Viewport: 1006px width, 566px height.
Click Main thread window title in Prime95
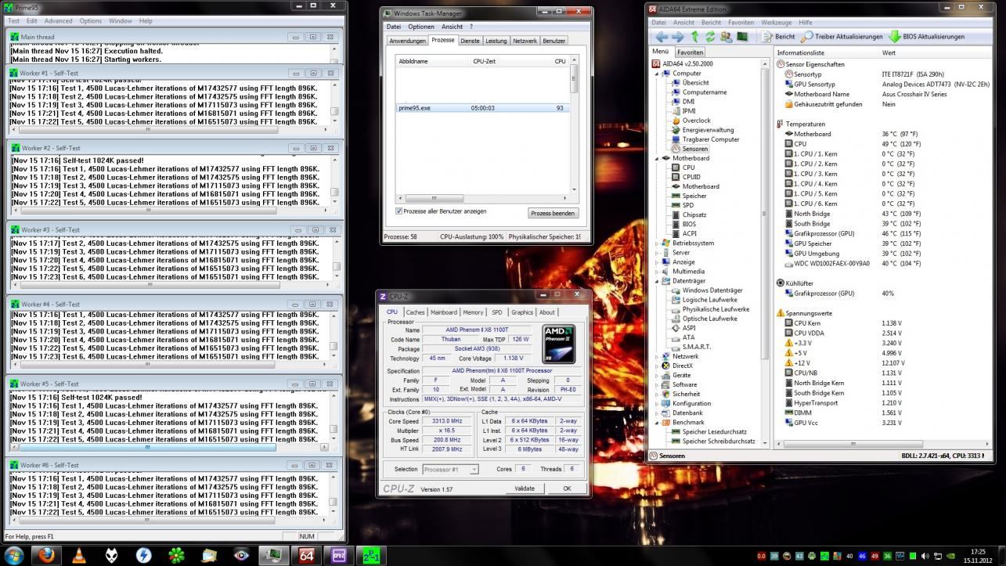(x=38, y=37)
